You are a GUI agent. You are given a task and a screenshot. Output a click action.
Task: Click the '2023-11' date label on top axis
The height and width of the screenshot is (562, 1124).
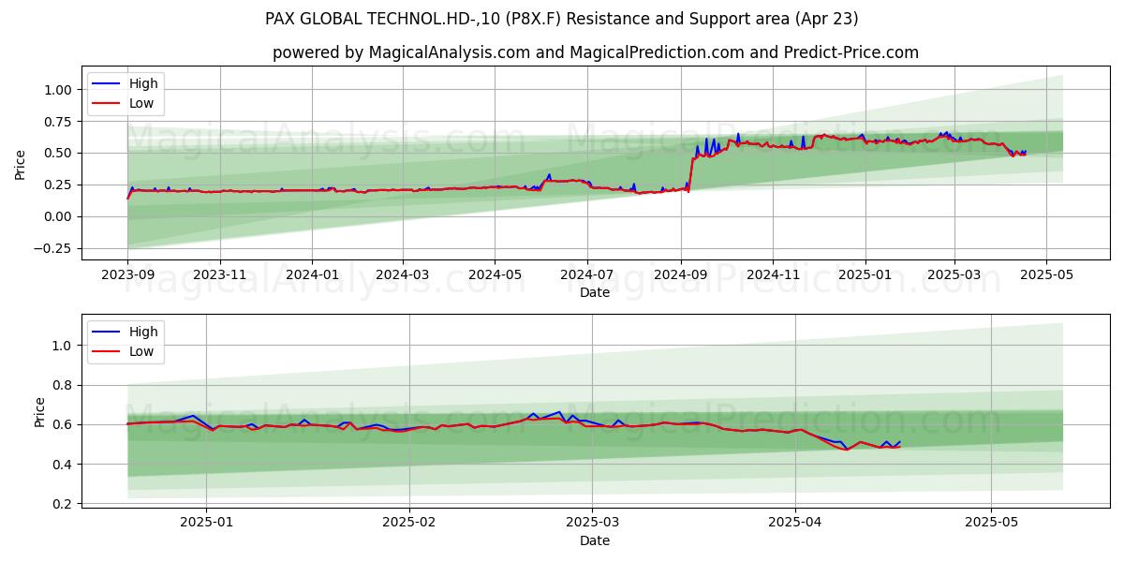[x=219, y=274]
